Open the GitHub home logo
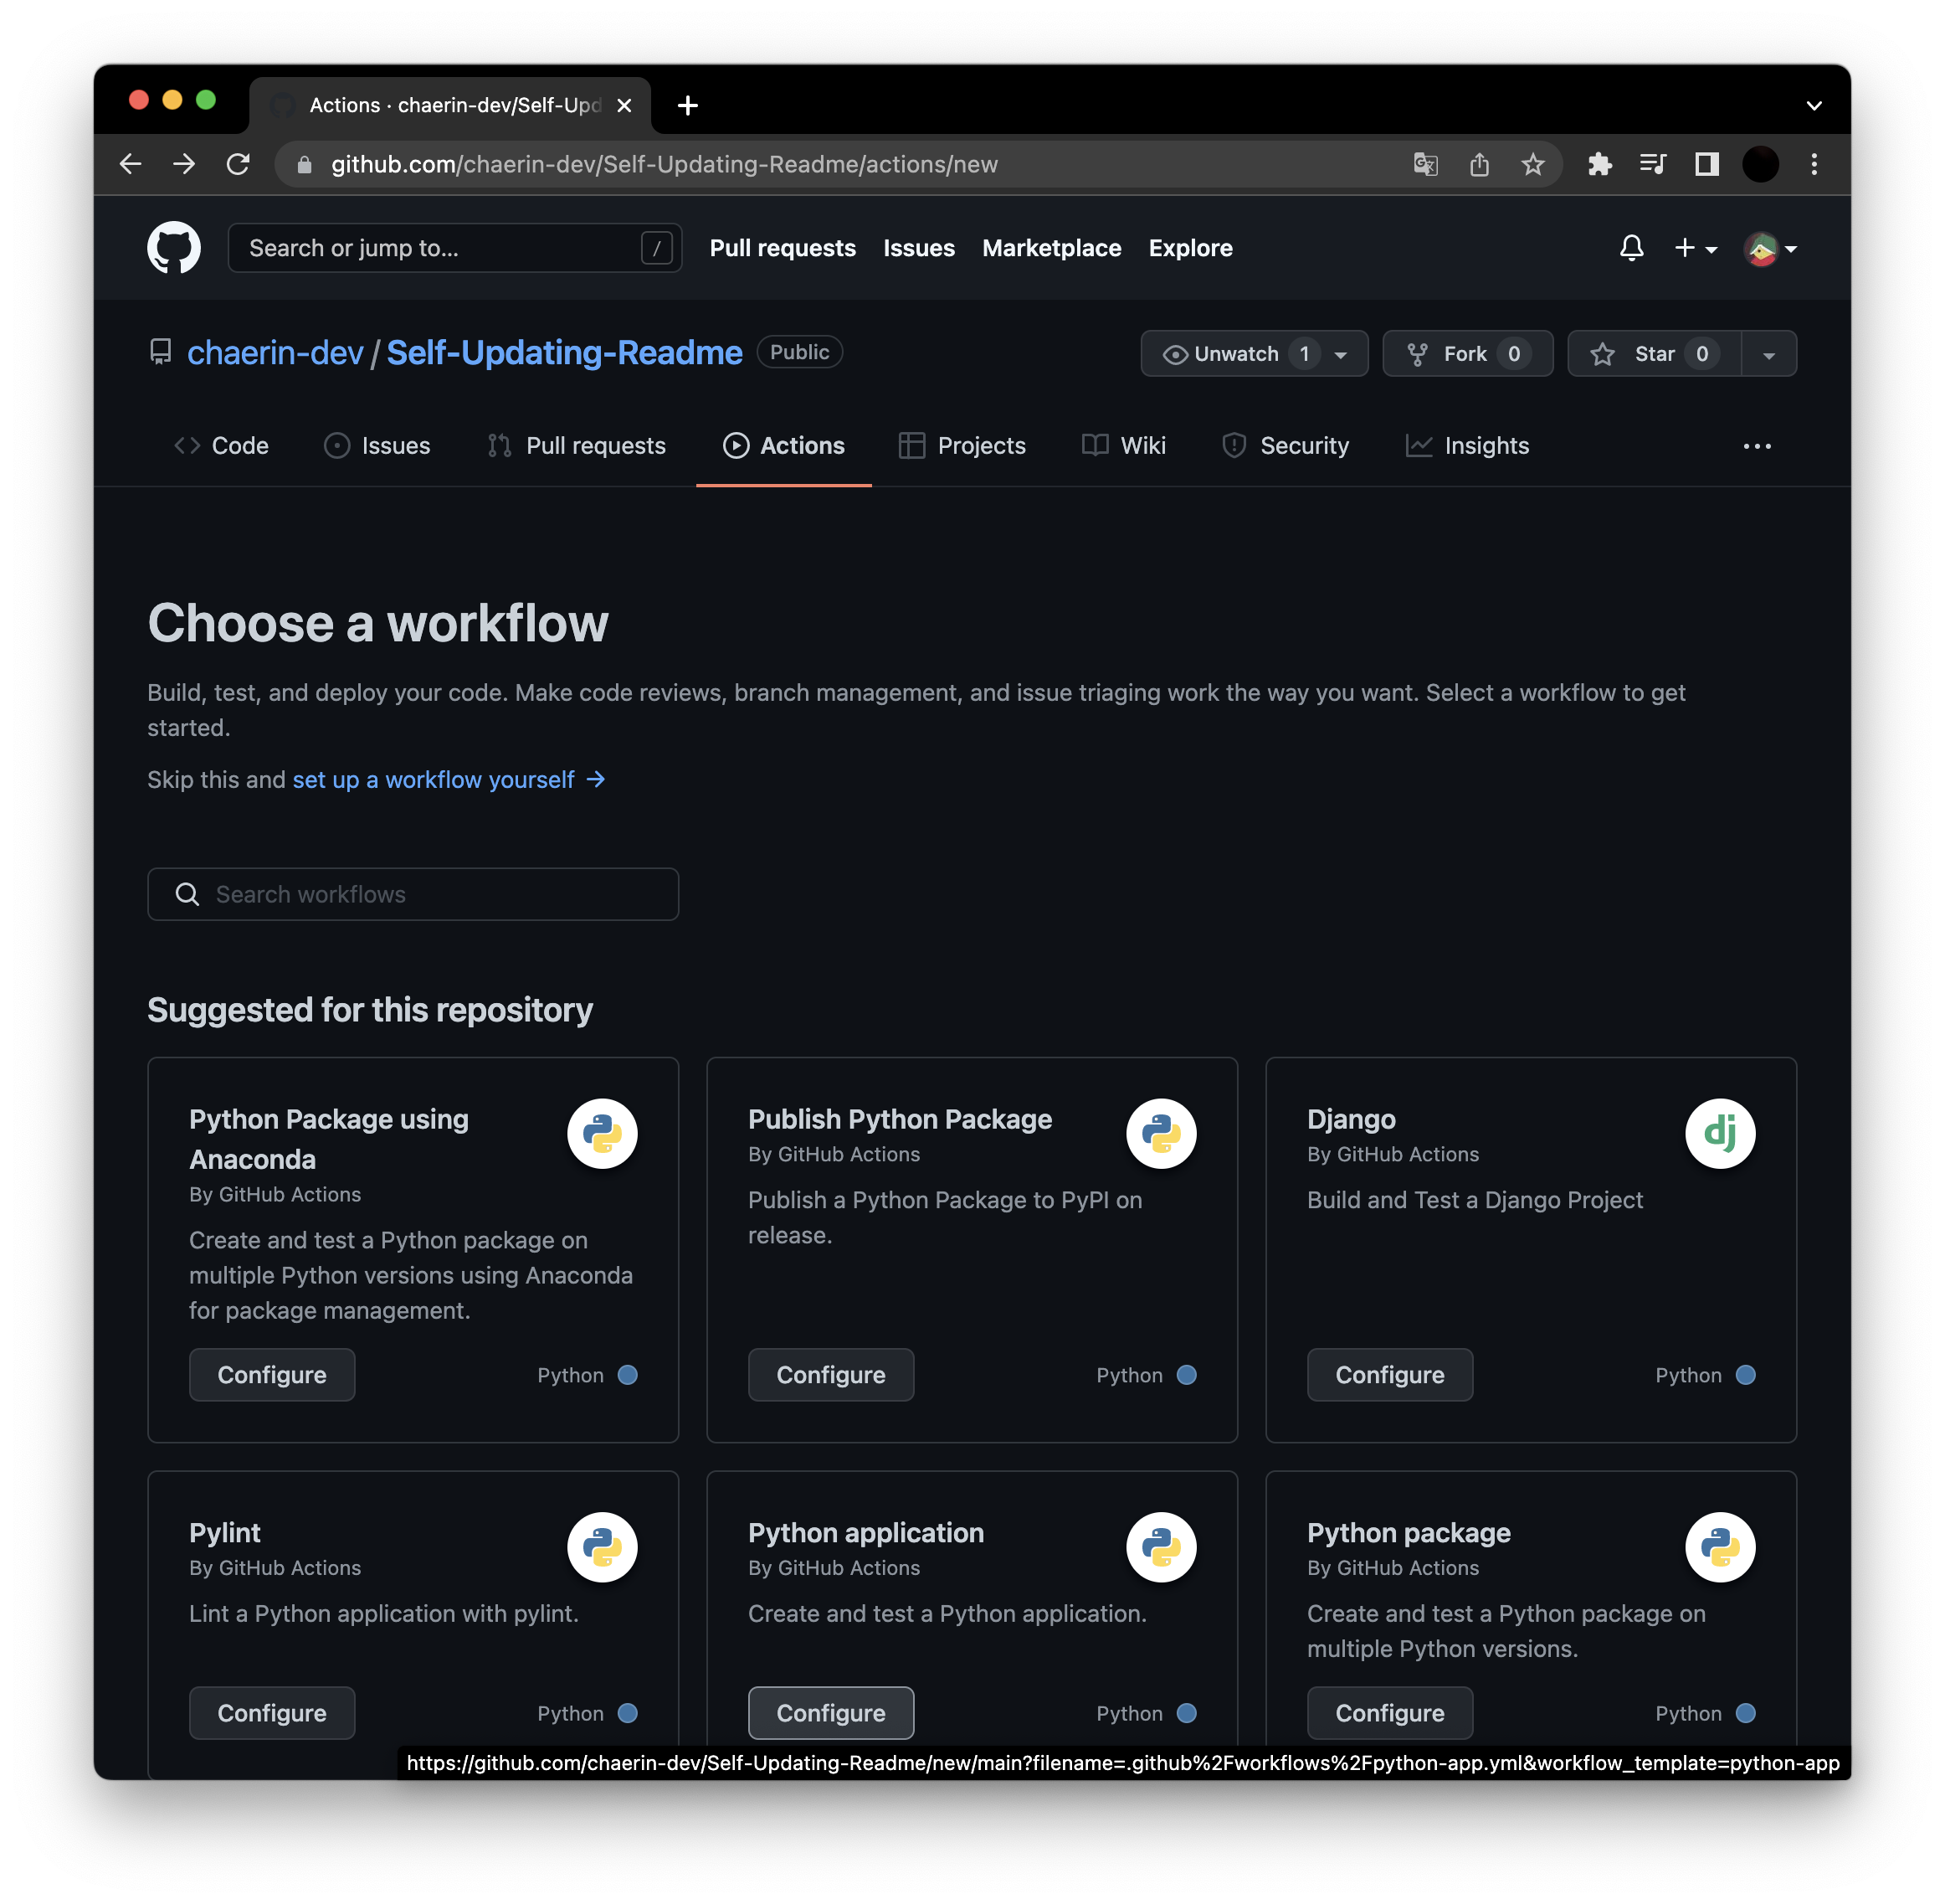The image size is (1945, 1904). click(174, 247)
